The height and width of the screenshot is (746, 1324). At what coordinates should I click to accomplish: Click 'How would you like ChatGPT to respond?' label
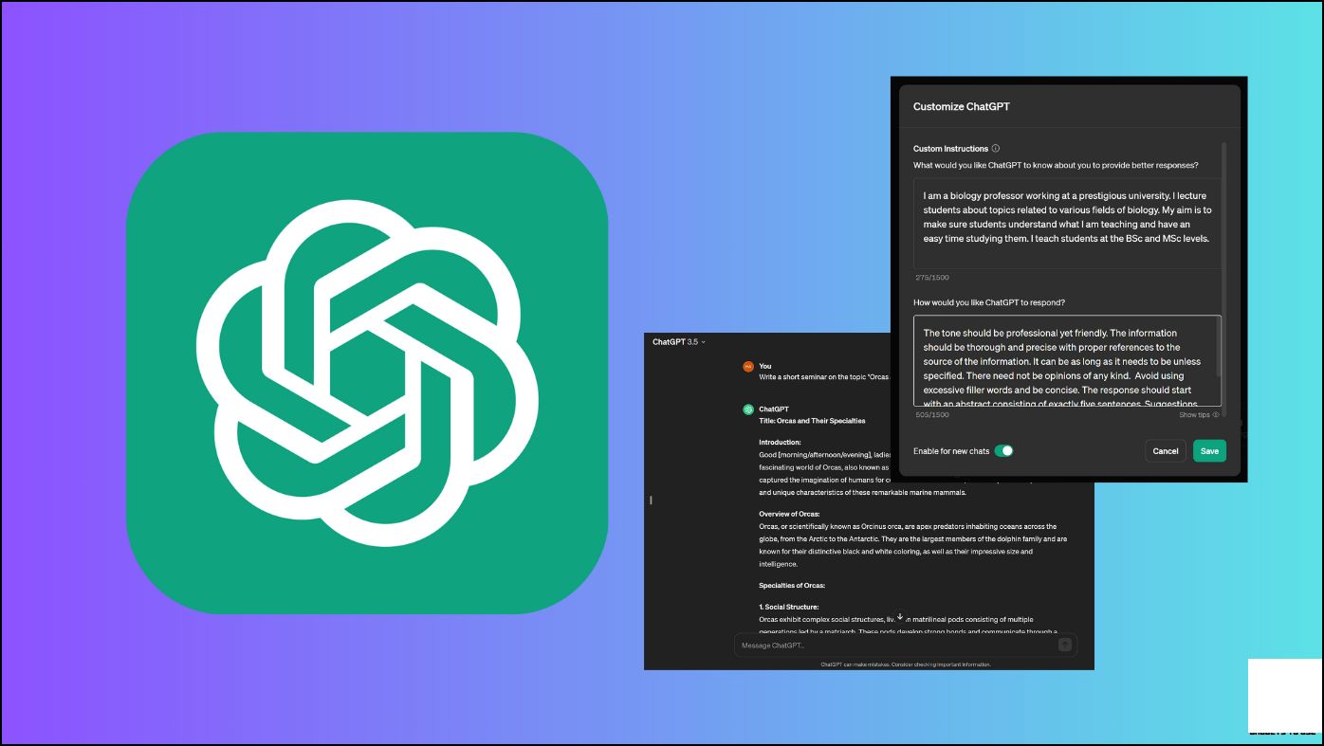[989, 302]
